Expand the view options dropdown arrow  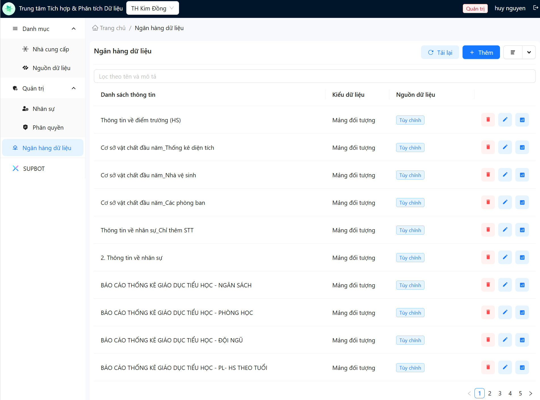pyautogui.click(x=529, y=52)
